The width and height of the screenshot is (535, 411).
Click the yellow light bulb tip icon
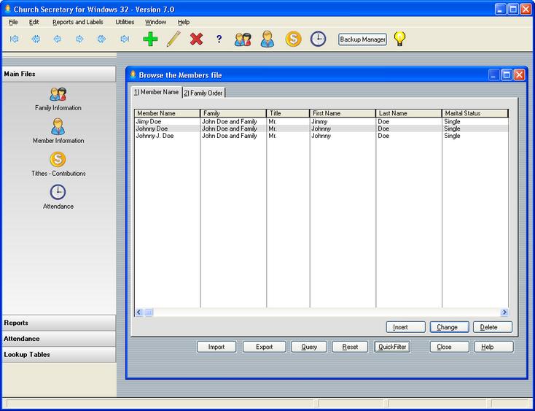point(399,39)
